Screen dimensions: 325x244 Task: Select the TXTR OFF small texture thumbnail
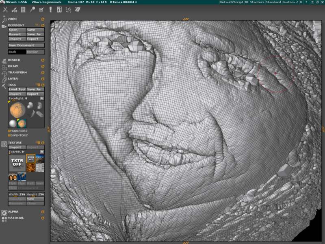click(30, 159)
